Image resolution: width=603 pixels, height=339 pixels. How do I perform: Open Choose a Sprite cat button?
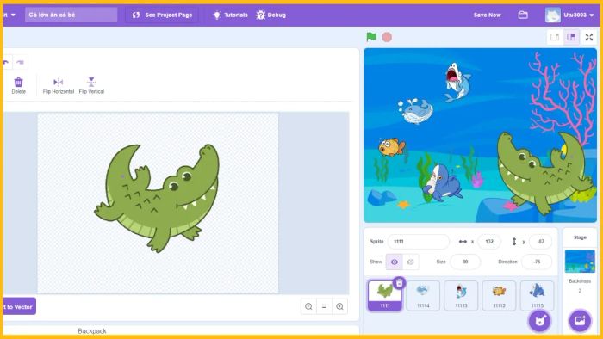(x=539, y=321)
